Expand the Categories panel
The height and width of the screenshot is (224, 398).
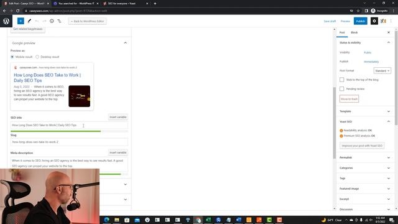(x=388, y=168)
